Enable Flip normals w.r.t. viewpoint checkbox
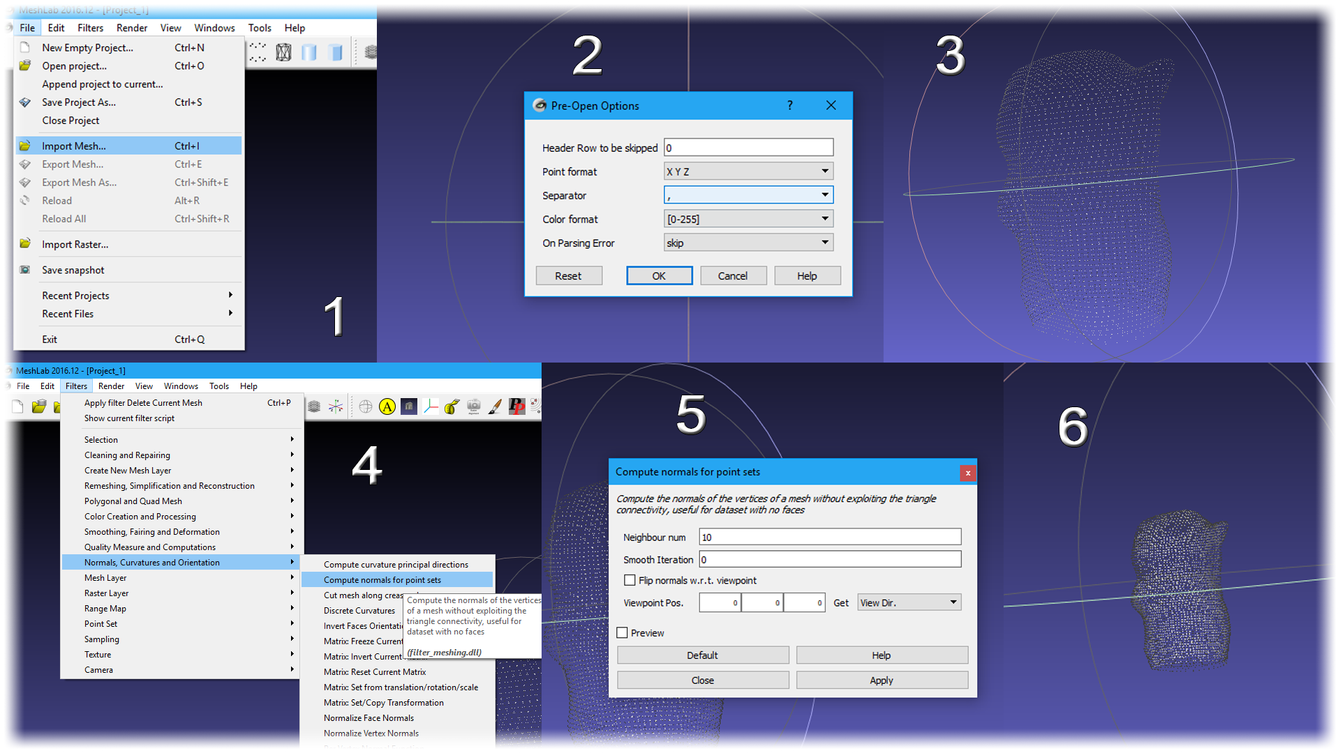Image resolution: width=1340 pixels, height=753 pixels. [630, 580]
